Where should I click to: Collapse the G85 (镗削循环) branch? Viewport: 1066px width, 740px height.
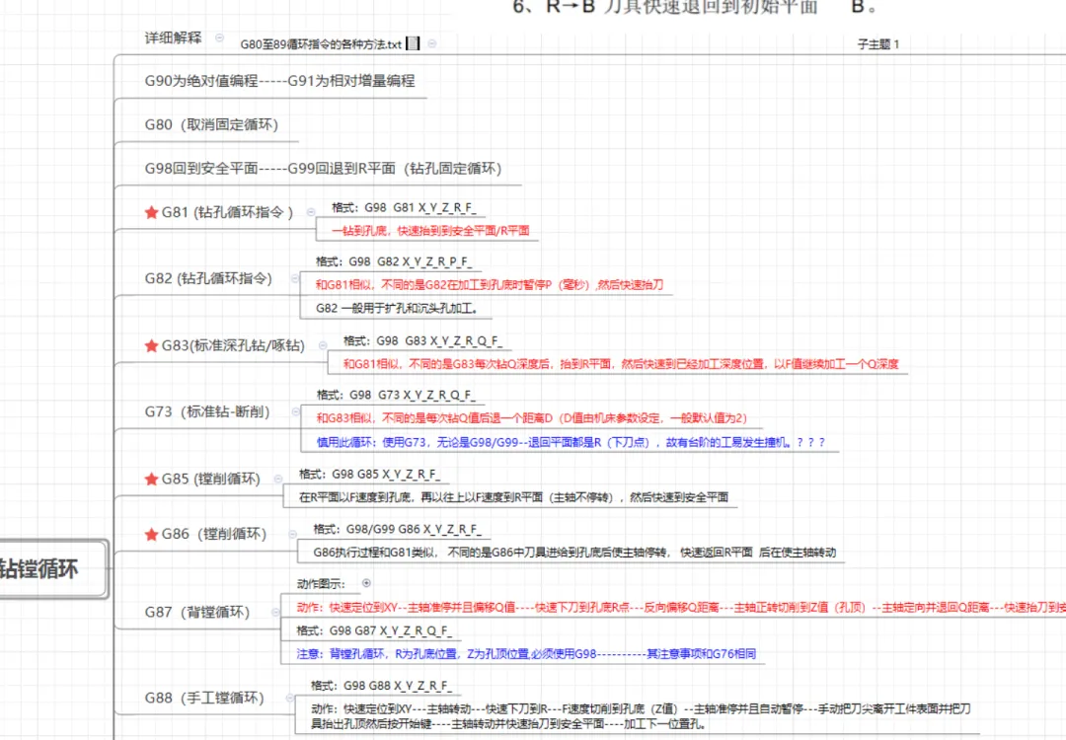click(x=278, y=479)
